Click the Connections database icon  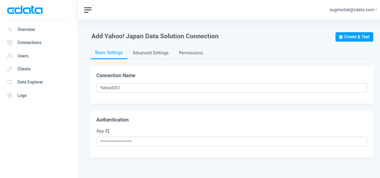pyautogui.click(x=10, y=43)
